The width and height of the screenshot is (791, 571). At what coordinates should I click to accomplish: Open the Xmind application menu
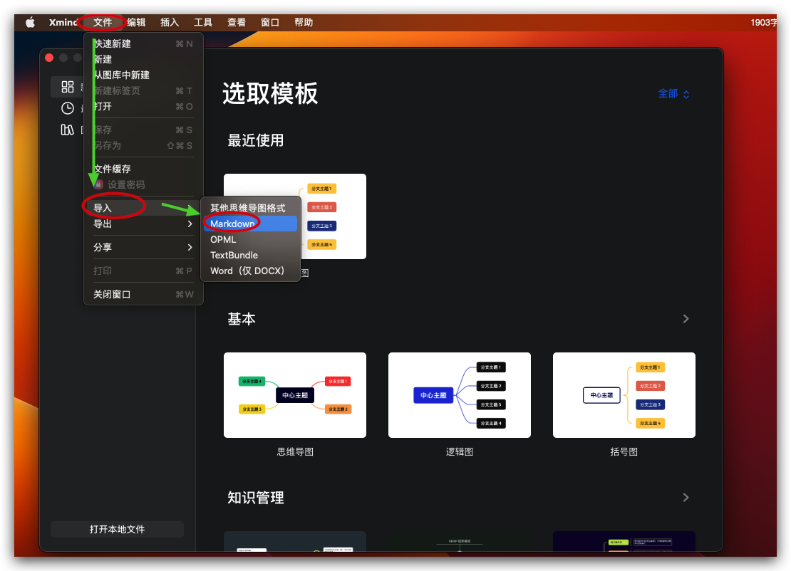pyautogui.click(x=63, y=22)
